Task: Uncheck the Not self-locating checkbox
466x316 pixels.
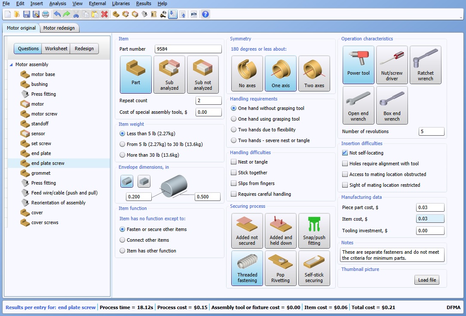Action: click(x=345, y=153)
